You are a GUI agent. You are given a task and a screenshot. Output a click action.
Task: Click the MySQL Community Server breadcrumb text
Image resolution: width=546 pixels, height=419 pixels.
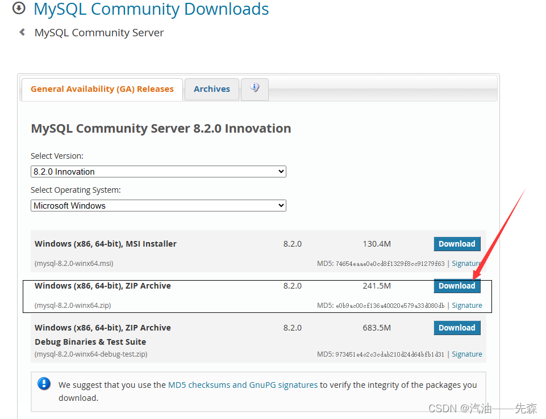[99, 33]
